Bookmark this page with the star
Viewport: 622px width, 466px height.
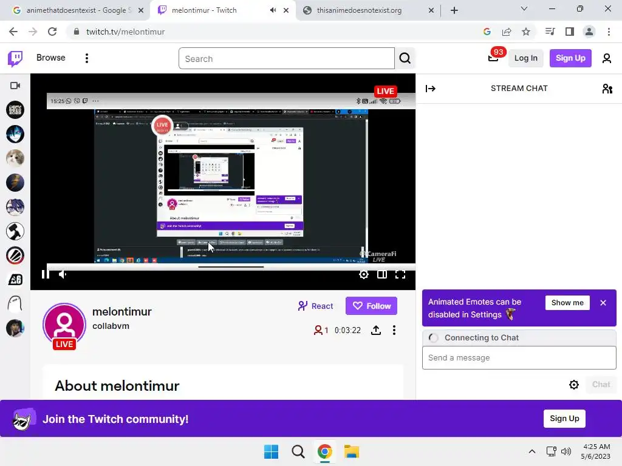[525, 32]
